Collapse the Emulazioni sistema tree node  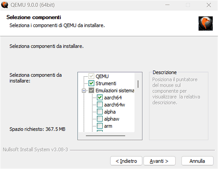point(84,91)
